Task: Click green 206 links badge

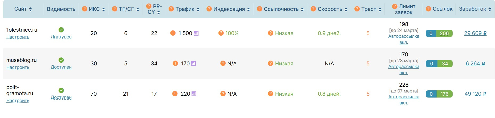Action: 444,33
